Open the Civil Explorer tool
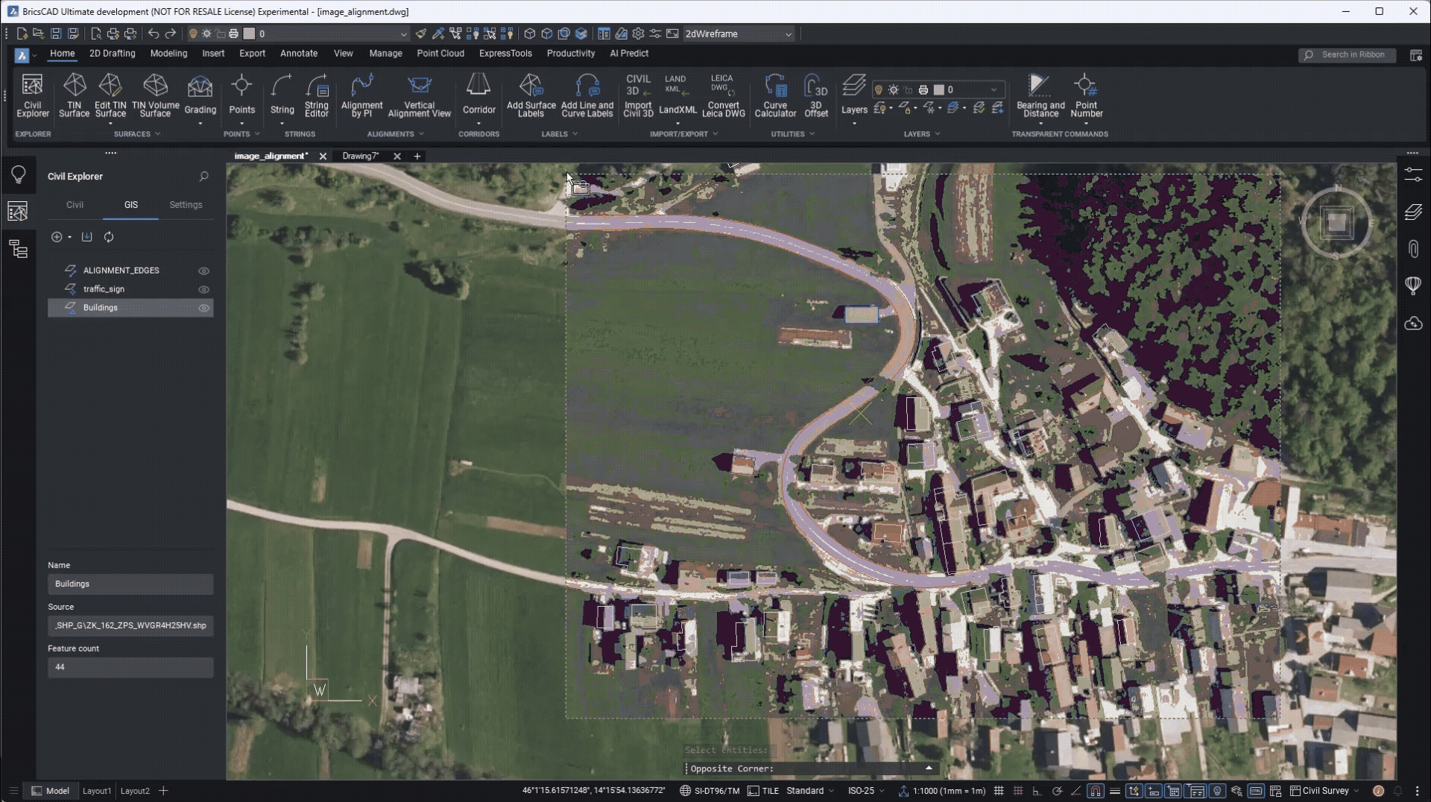This screenshot has height=802, width=1431. [32, 95]
